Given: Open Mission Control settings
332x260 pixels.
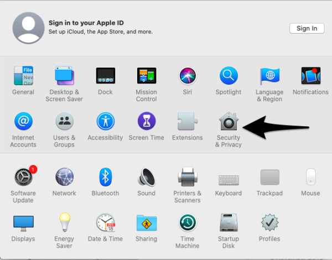Looking at the screenshot, I should 147,76.
